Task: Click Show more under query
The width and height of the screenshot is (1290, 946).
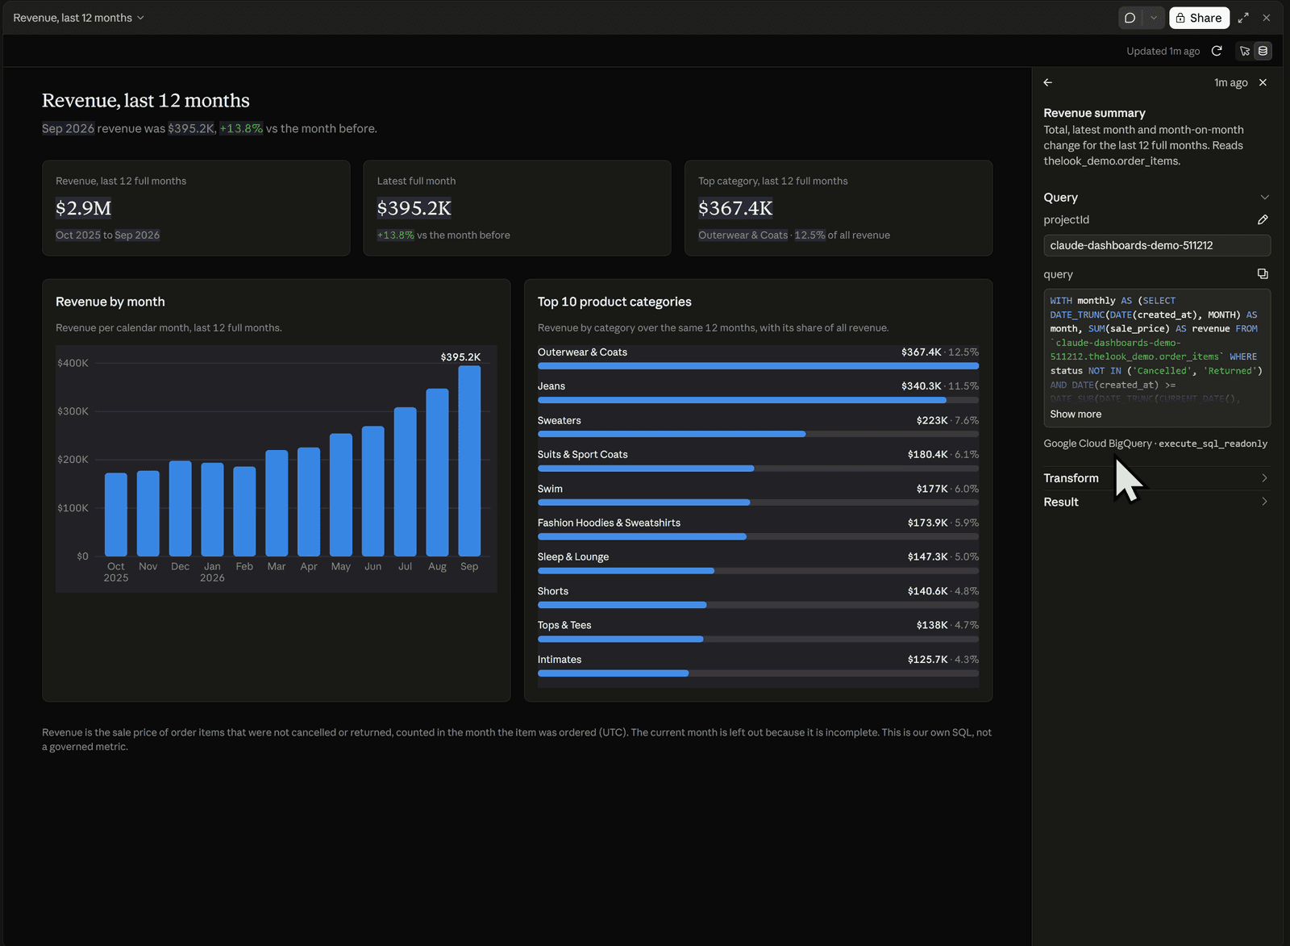Action: click(1076, 414)
